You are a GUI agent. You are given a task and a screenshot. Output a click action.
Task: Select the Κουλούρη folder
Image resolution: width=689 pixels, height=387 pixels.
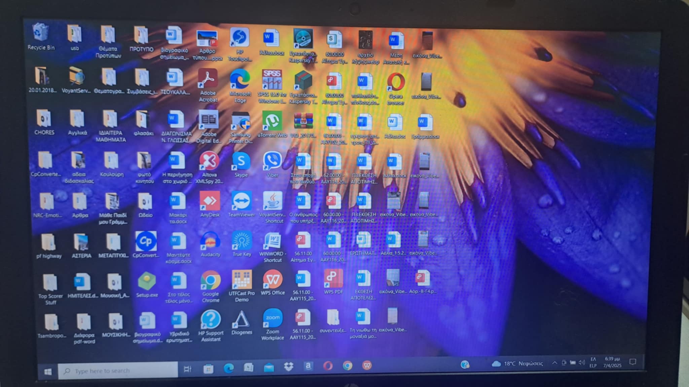111,165
